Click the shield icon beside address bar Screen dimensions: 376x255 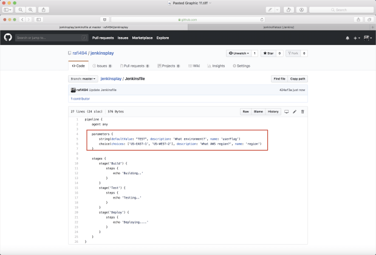[104, 19]
